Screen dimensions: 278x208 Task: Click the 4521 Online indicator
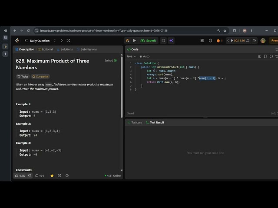tap(113, 175)
